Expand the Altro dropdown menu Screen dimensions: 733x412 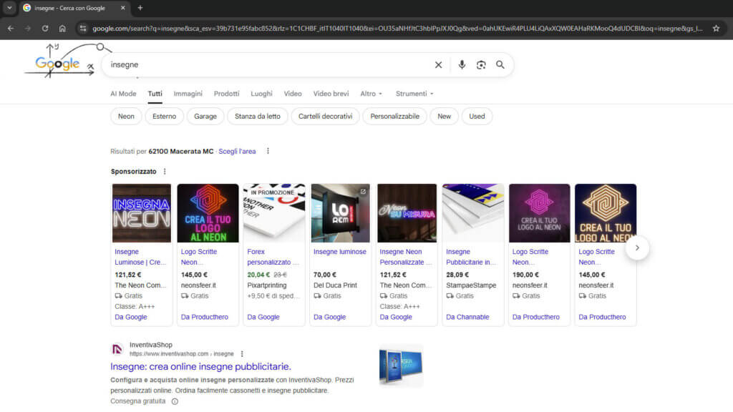[x=372, y=94]
